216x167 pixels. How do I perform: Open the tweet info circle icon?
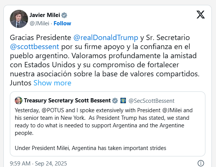(201, 163)
